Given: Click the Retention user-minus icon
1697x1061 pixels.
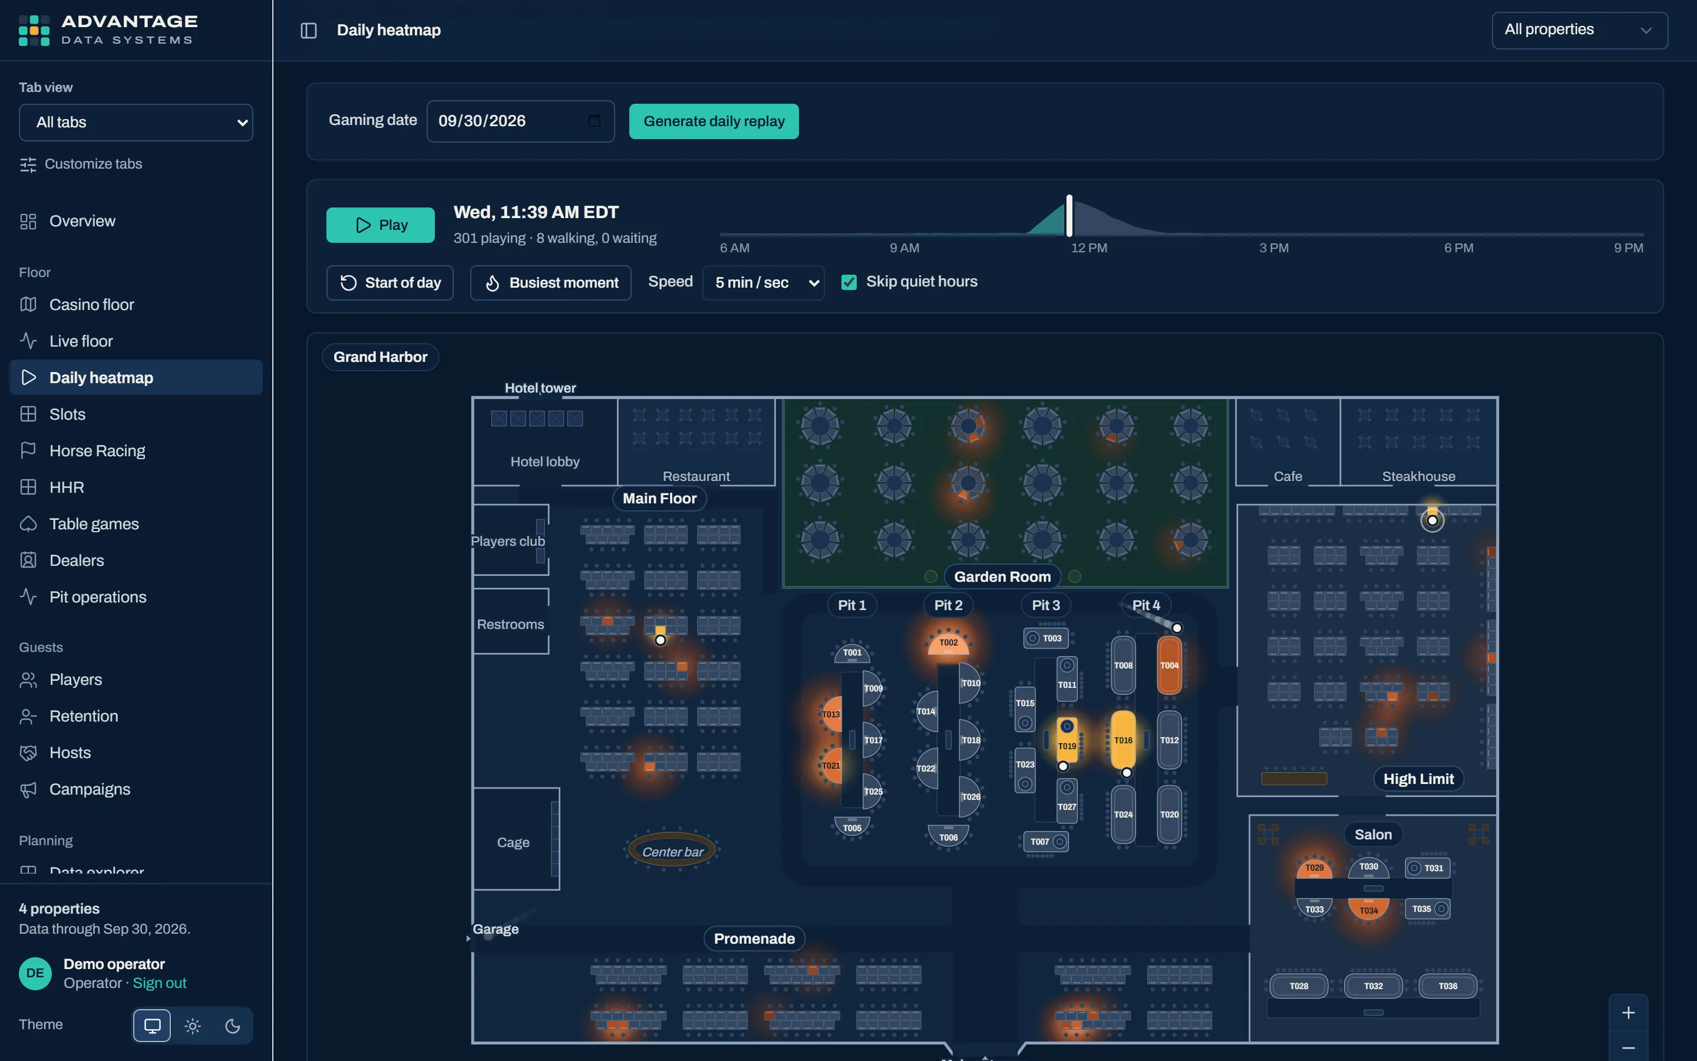Looking at the screenshot, I should [x=28, y=716].
